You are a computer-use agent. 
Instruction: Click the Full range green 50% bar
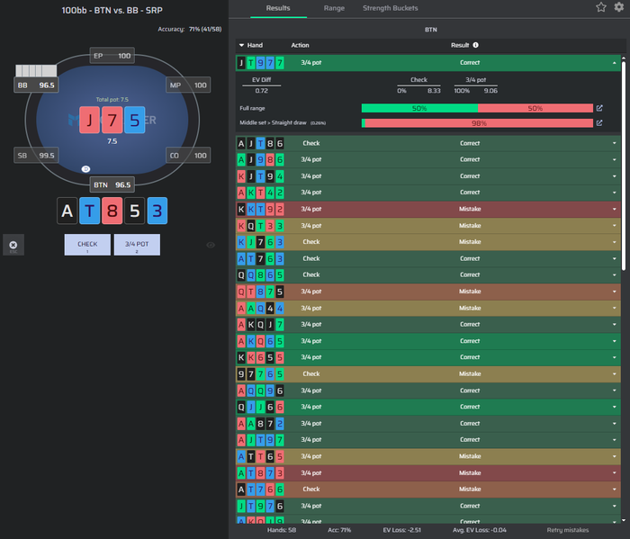coord(419,109)
